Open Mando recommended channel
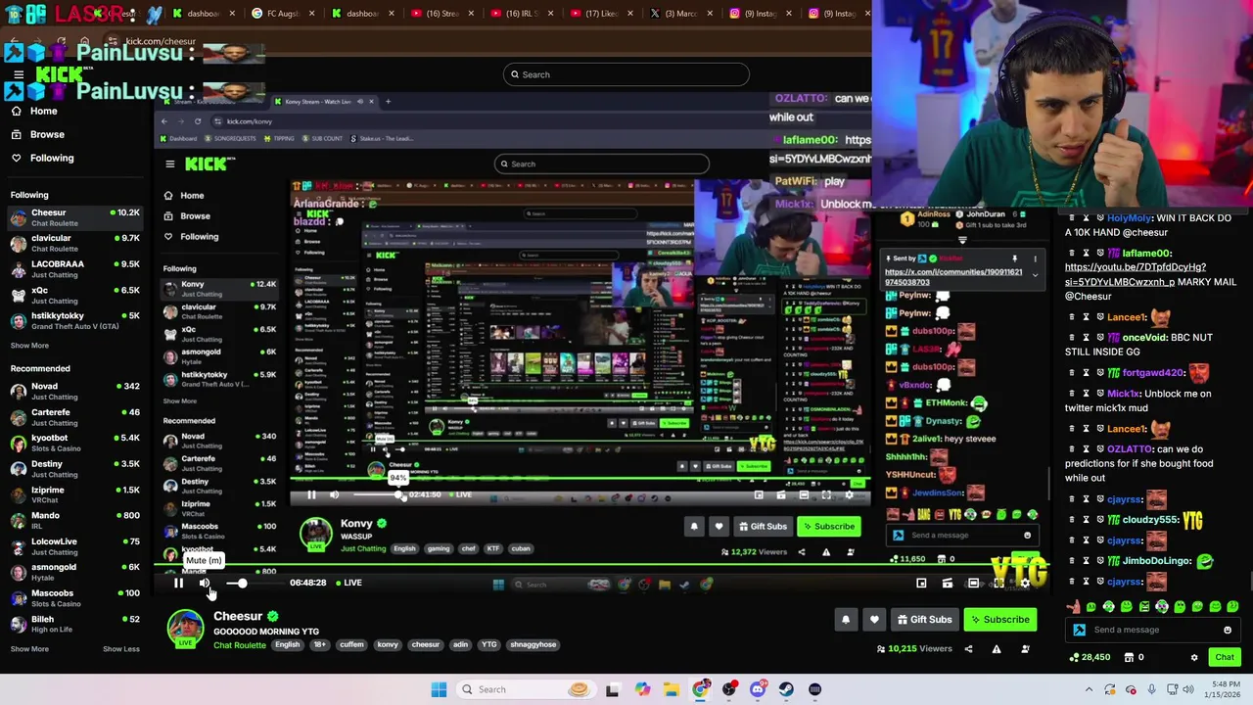This screenshot has height=705, width=1253. click(x=74, y=520)
